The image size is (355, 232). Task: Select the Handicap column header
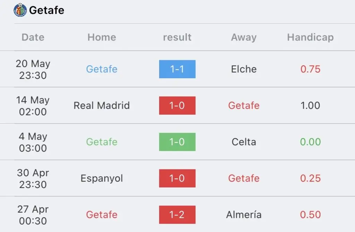pos(310,37)
